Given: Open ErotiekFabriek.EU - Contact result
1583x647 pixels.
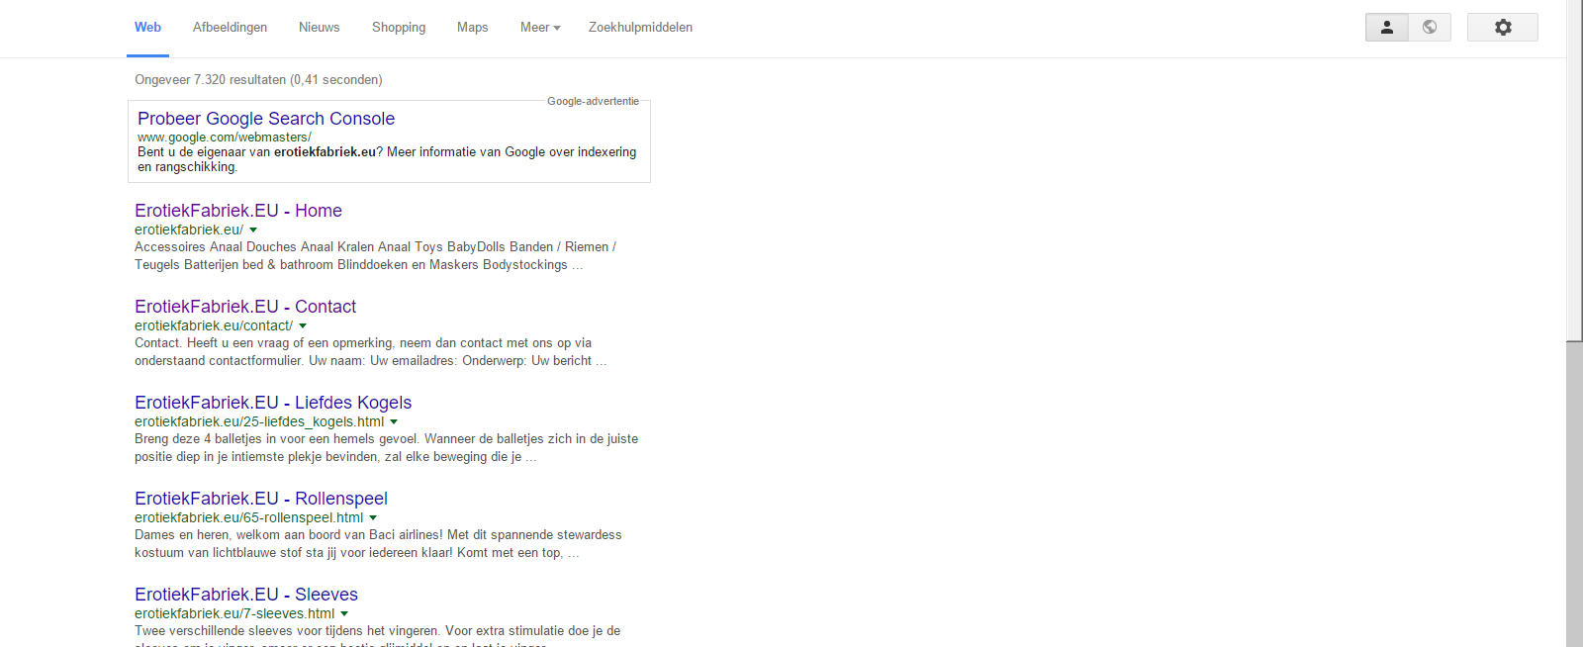Looking at the screenshot, I should pos(245,307).
